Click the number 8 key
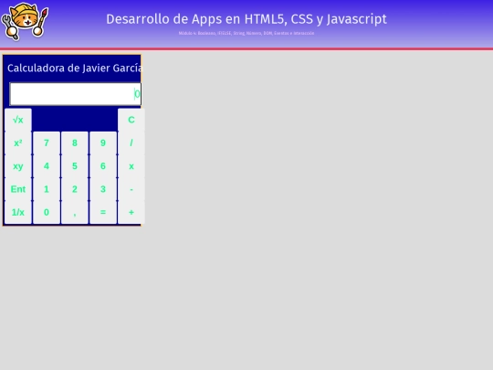This screenshot has height=370, width=493. pos(75,143)
